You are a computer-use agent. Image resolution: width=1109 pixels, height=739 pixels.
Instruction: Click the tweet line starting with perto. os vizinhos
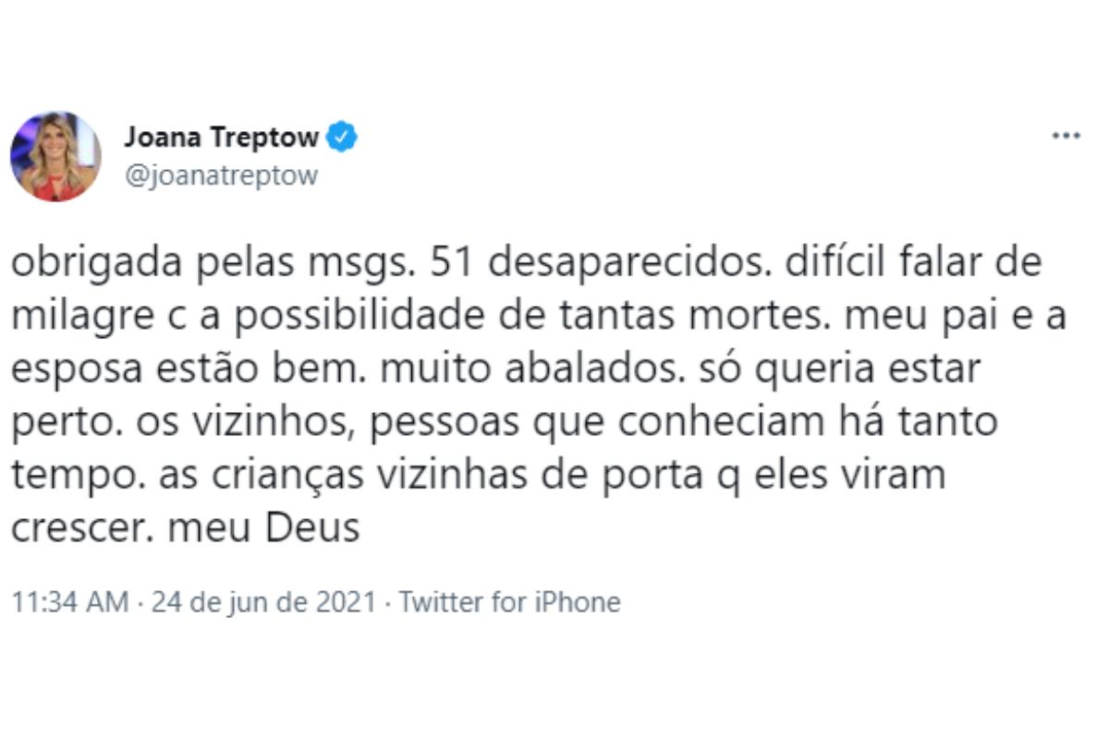(x=505, y=423)
